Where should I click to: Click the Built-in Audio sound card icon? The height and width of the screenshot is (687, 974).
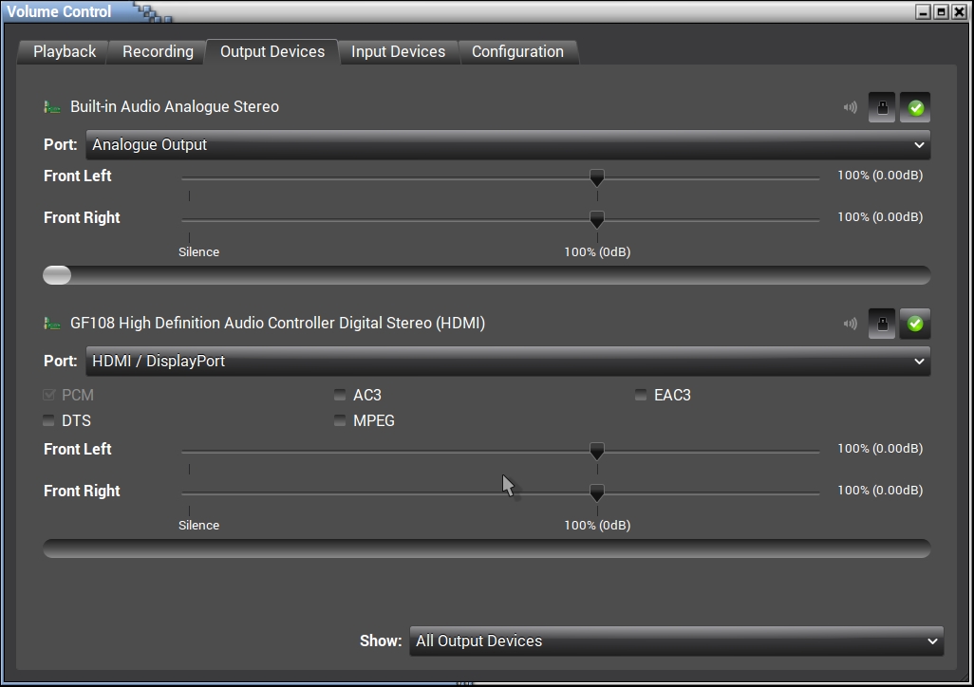pos(52,107)
